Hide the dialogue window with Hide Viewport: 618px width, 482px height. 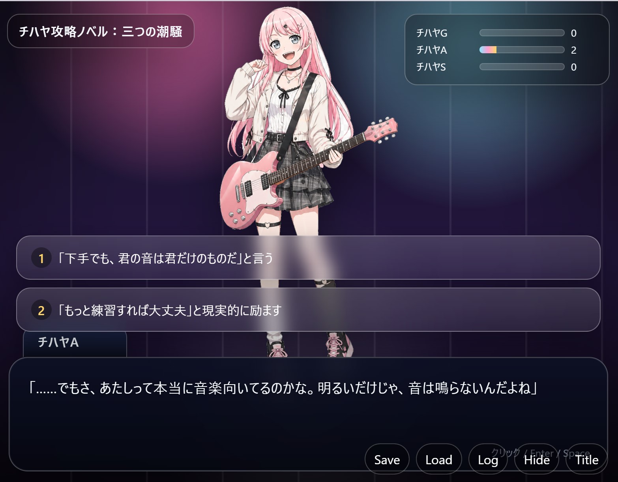coord(537,460)
